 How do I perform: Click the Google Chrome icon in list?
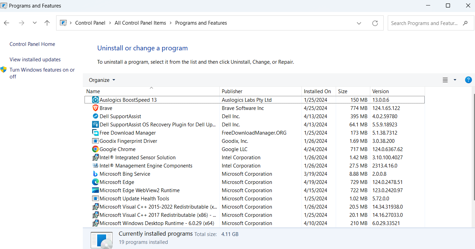click(x=95, y=149)
